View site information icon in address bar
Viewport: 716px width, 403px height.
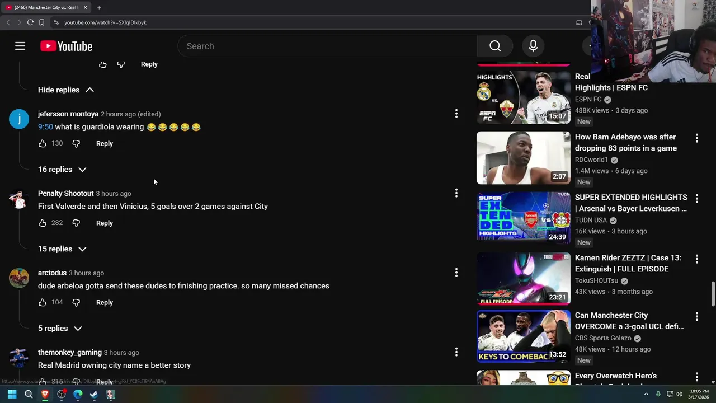coord(56,22)
